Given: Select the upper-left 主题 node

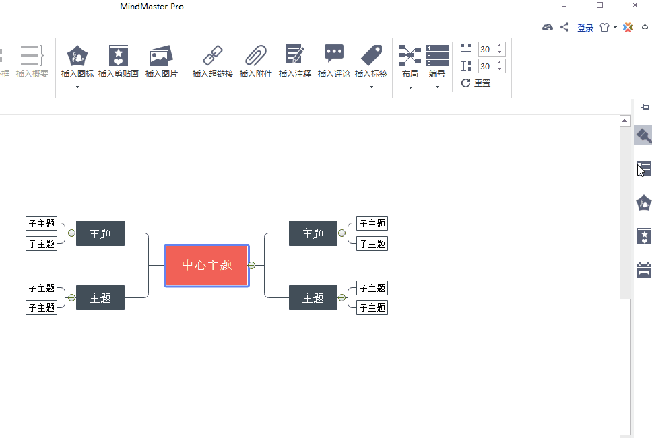Looking at the screenshot, I should coord(100,233).
